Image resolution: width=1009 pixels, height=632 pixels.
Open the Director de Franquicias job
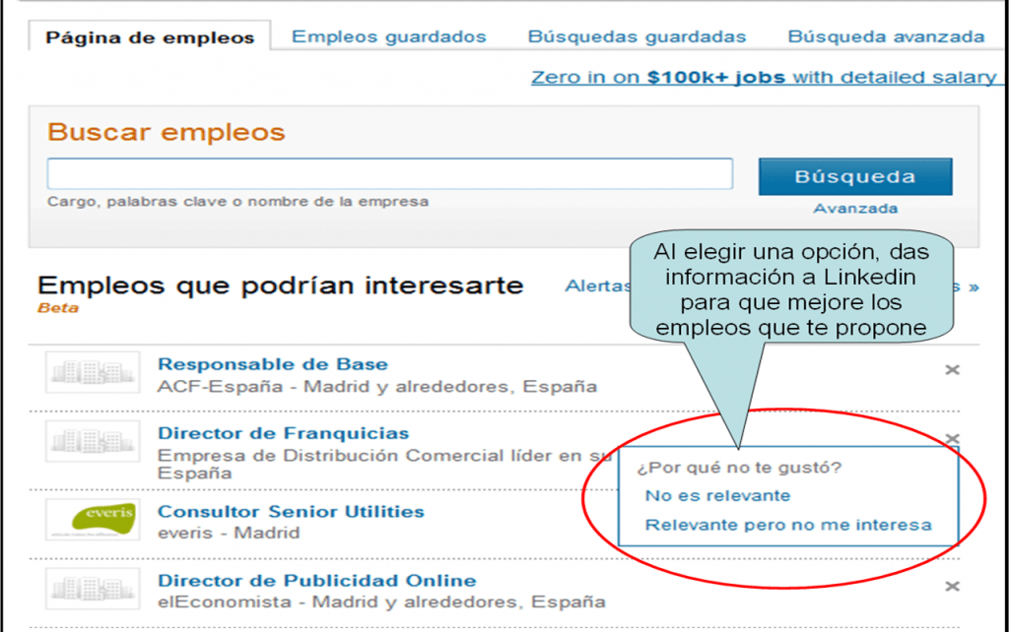[283, 433]
